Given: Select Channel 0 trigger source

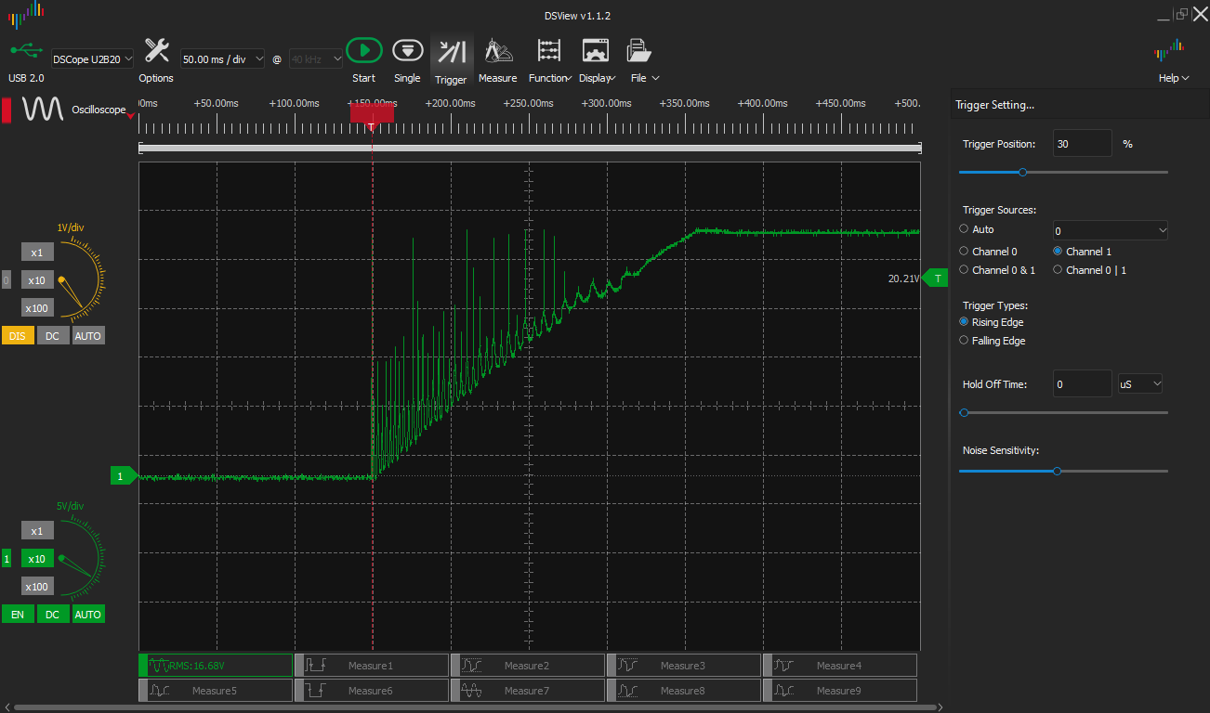Looking at the screenshot, I should 964,252.
